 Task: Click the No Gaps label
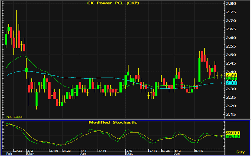click(14, 117)
